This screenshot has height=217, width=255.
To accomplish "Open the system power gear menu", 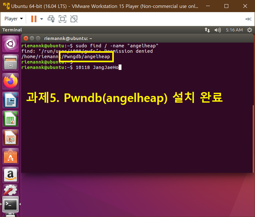I will click(x=250, y=30).
